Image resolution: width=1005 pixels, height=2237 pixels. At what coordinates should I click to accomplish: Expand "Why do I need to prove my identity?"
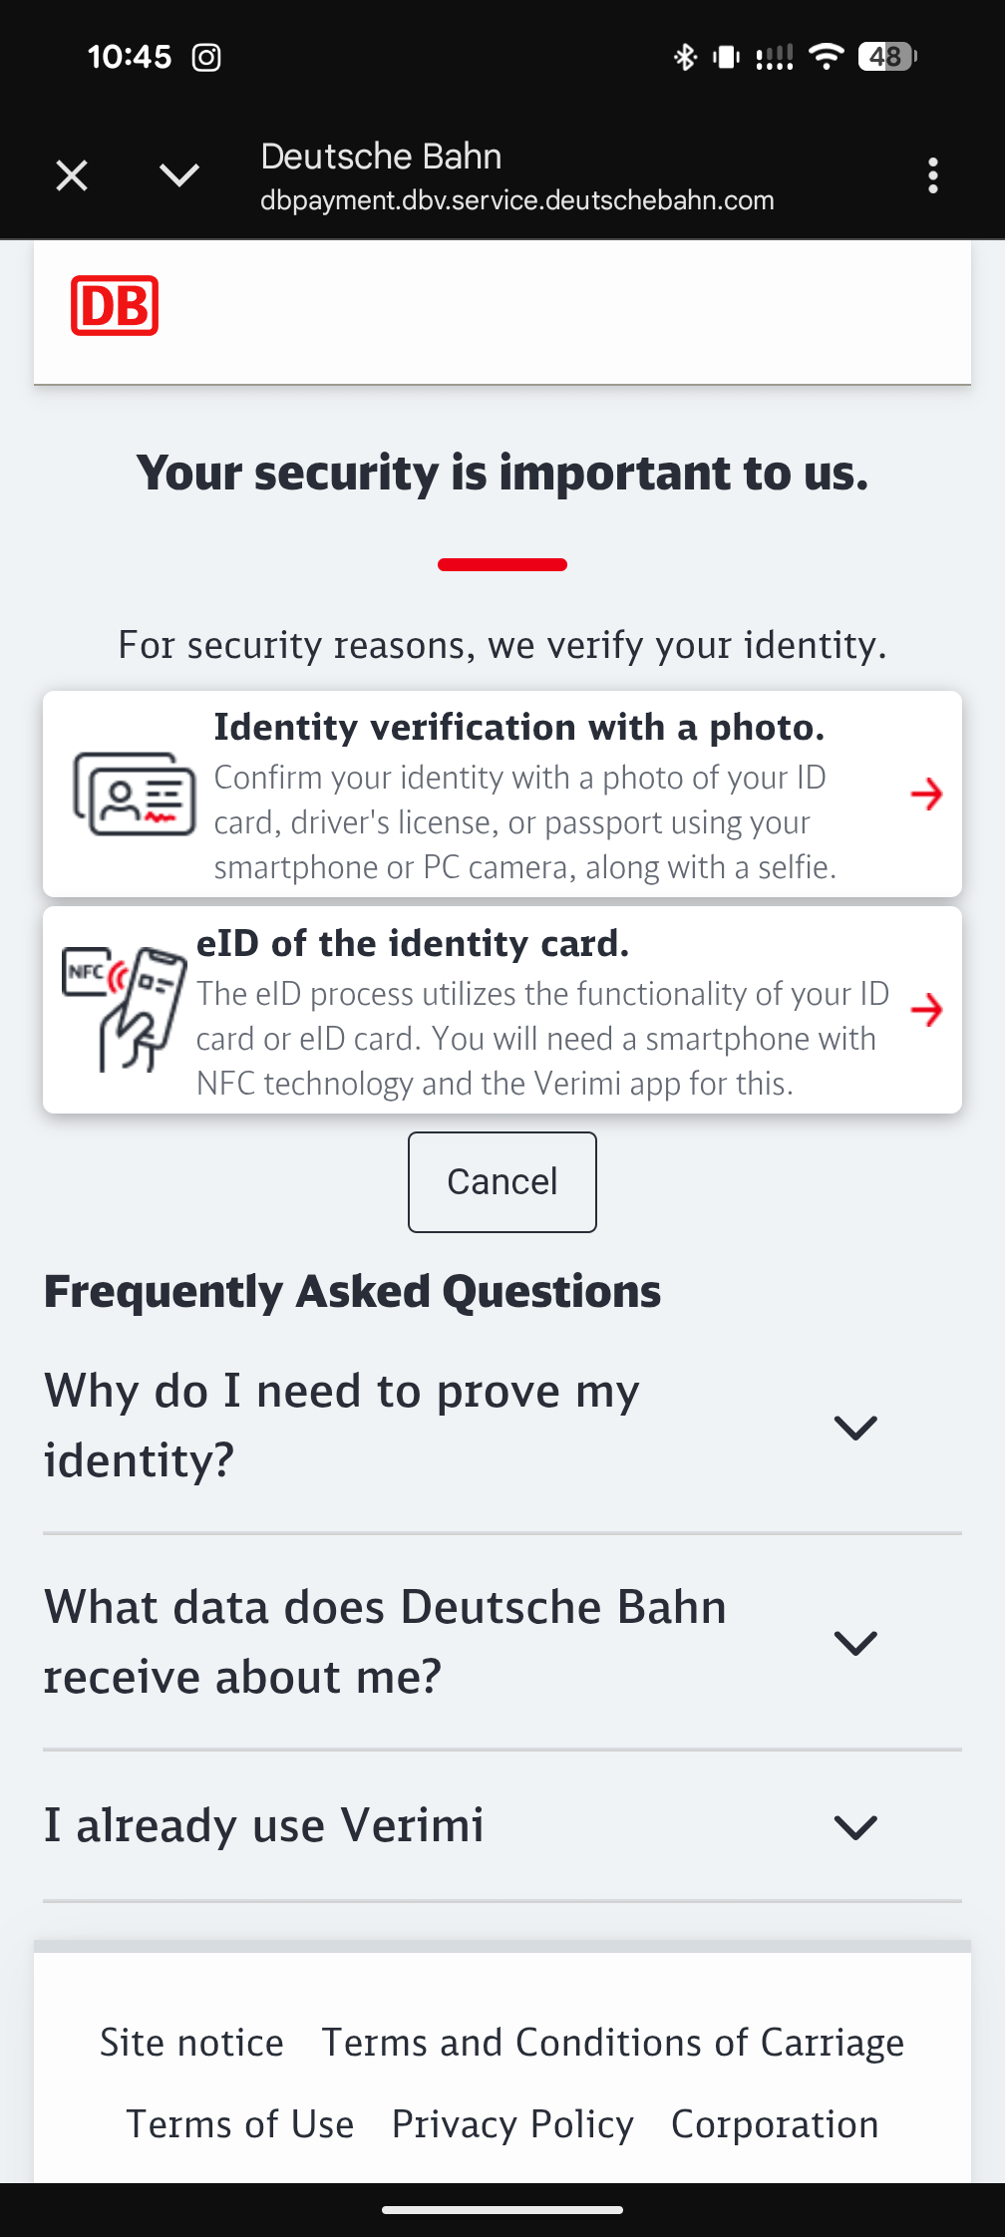854,1428
